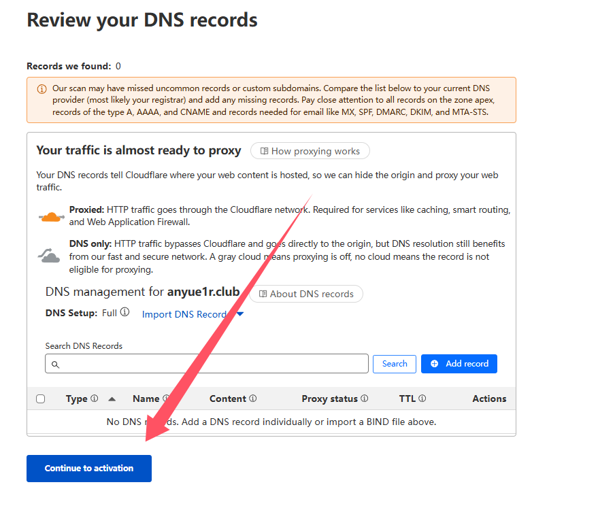Click the magnifier icon in search field
The height and width of the screenshot is (525, 615).
pos(56,365)
